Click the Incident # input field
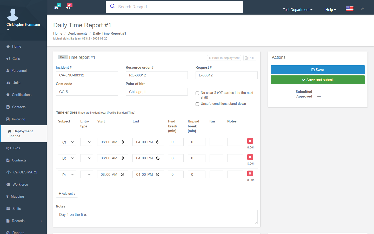 [87, 75]
